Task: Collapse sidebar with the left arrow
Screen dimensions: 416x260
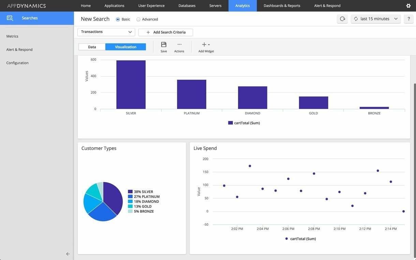Action: [68, 254]
